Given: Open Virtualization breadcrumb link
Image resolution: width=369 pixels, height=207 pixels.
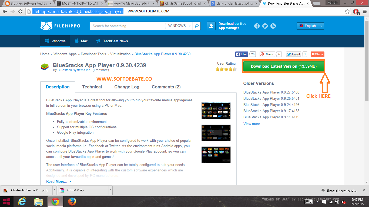Looking at the screenshot, I should click(120, 54).
